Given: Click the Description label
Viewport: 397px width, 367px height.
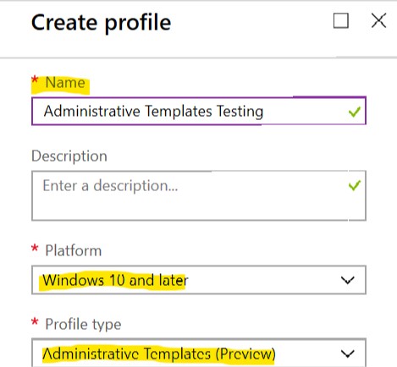Looking at the screenshot, I should (x=69, y=156).
